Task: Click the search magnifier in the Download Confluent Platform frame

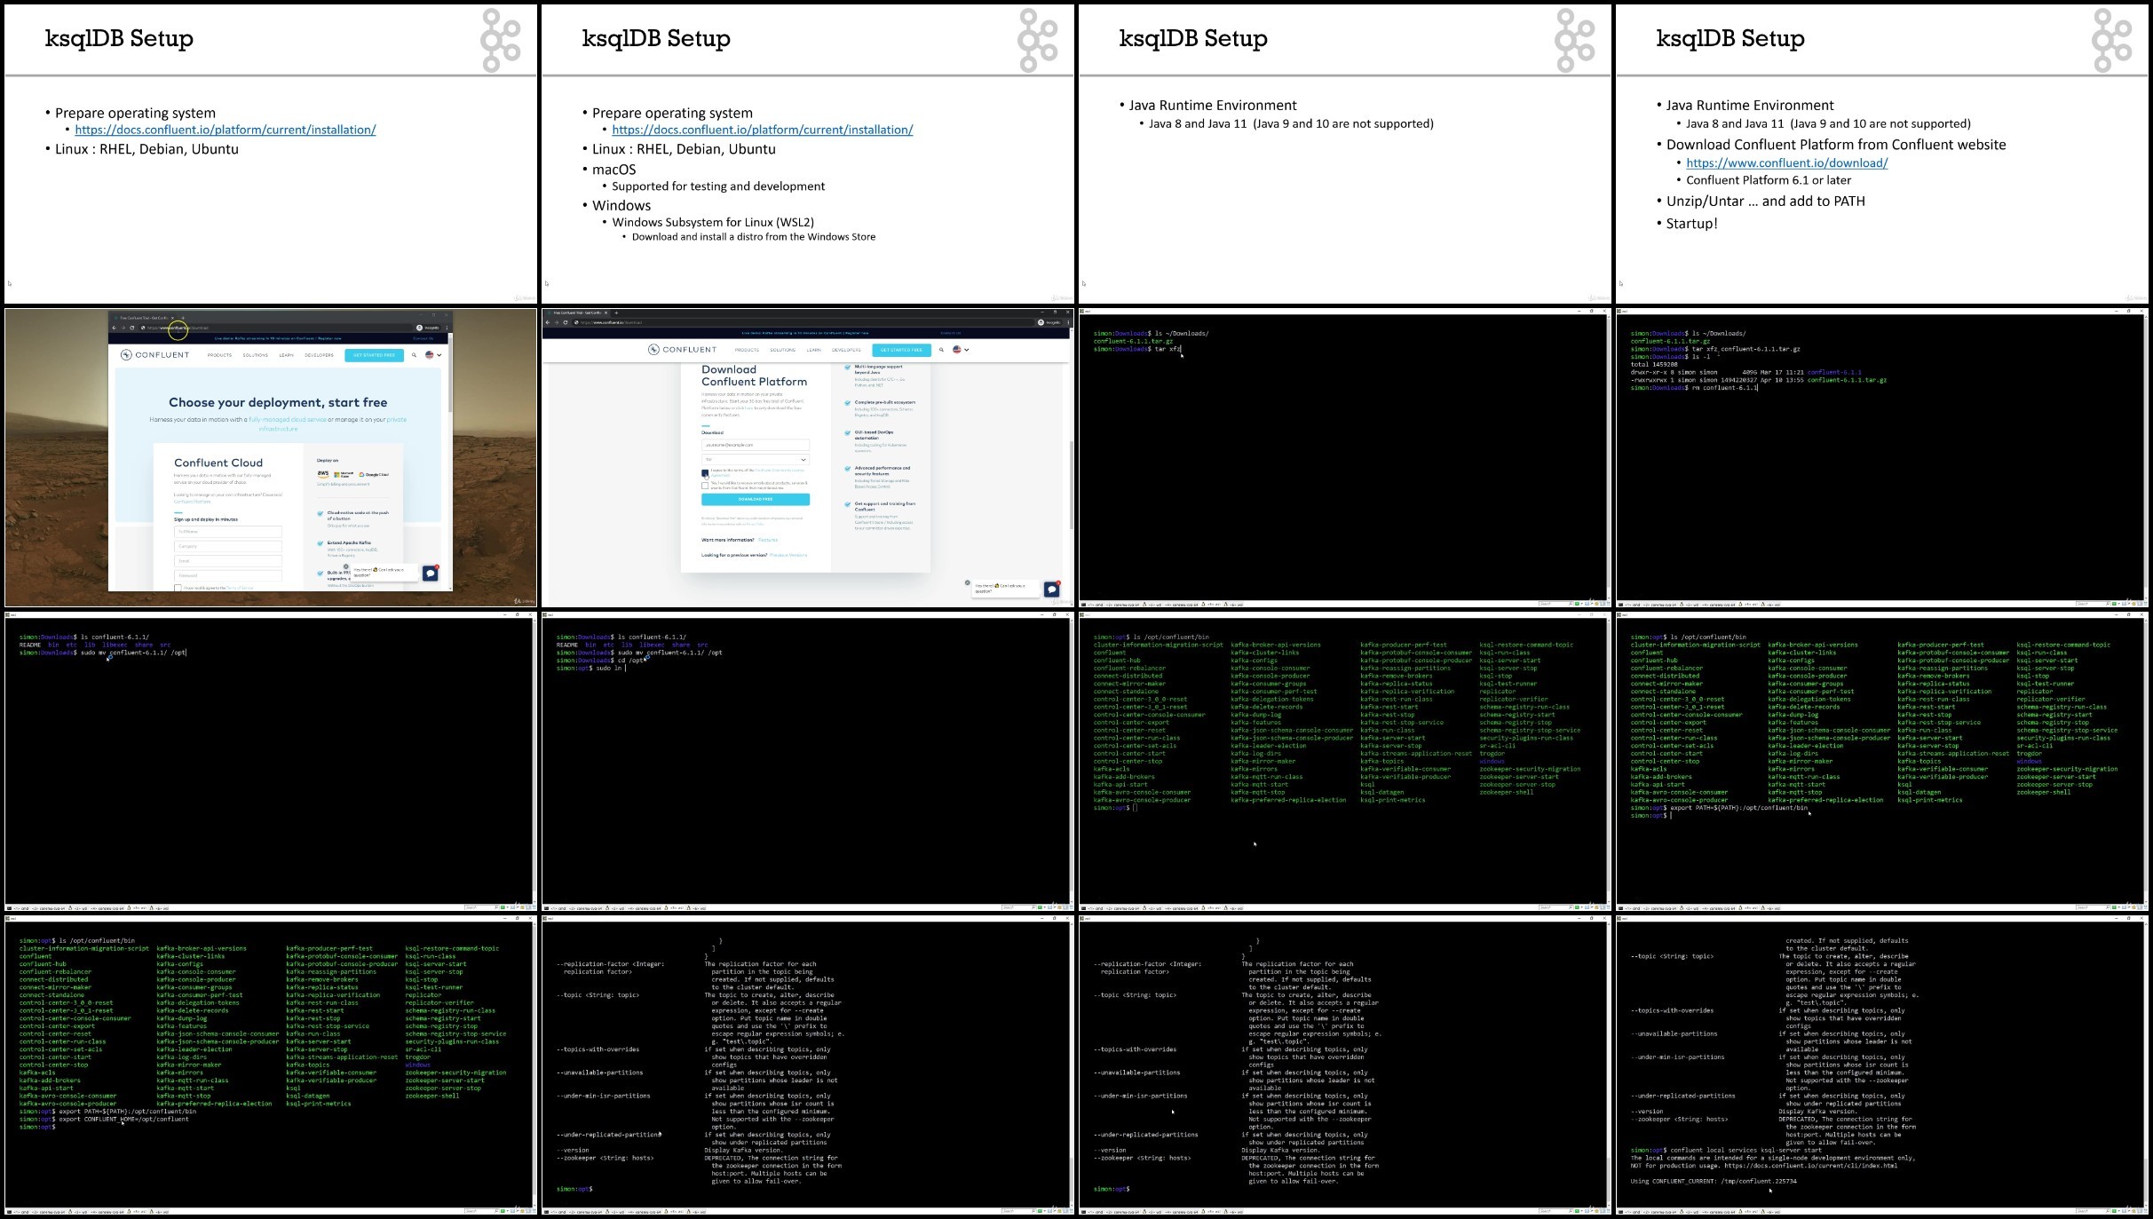Action: (x=942, y=350)
